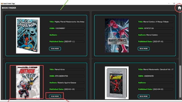Click title field 'Mighty Marvel Masterworks: the Amaz'
This screenshot has height=102, width=182.
coord(67,22)
